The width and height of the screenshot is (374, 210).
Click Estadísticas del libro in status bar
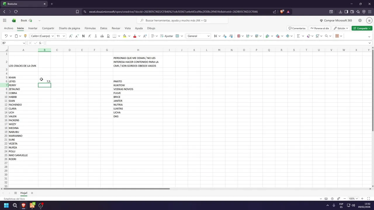coord(14,199)
